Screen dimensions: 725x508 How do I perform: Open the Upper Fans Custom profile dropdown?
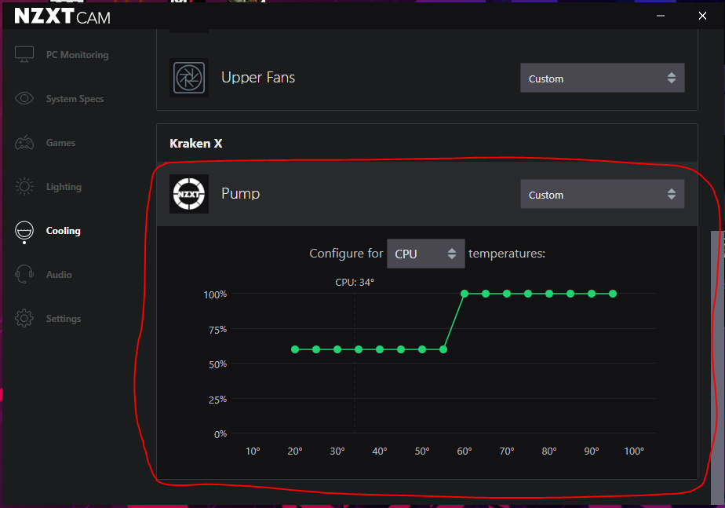tap(602, 78)
